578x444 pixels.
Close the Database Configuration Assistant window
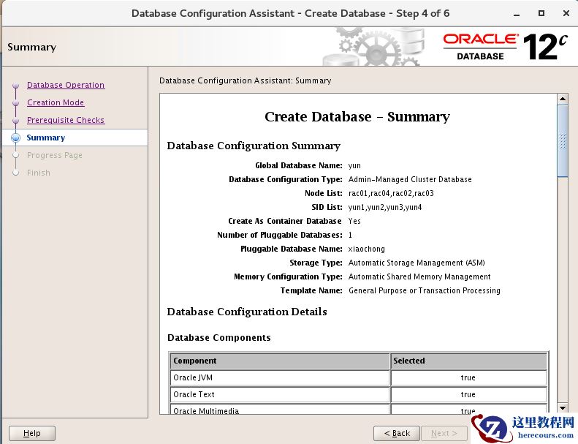click(x=566, y=14)
